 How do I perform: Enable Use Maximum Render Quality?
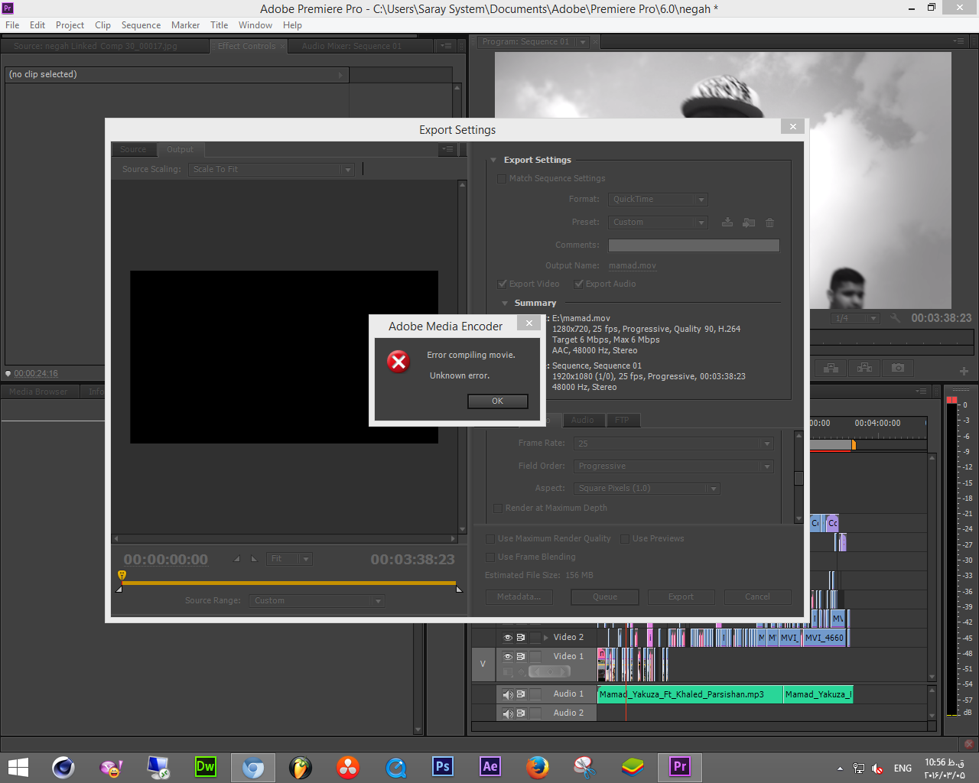click(x=491, y=539)
